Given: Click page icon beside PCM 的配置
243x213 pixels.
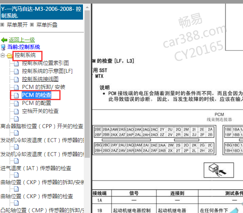Looking at the screenshot, I should pyautogui.click(x=16, y=103).
